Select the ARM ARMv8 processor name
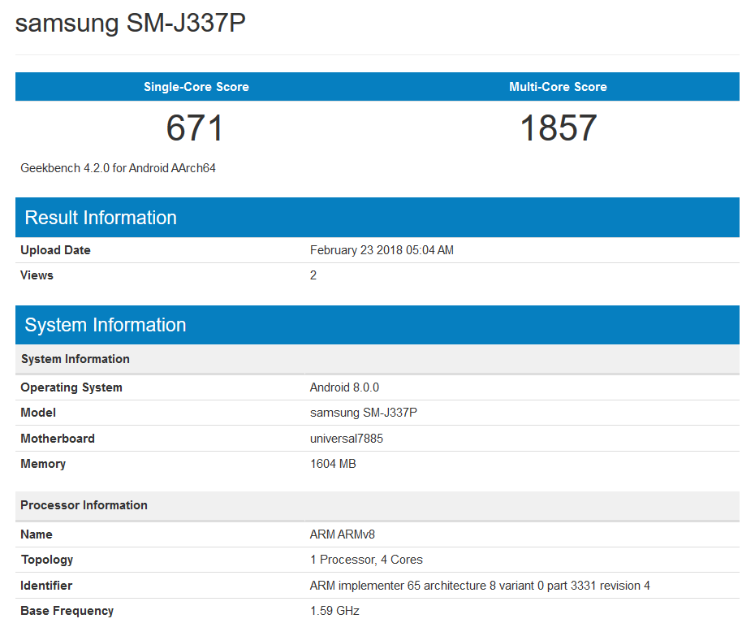Image resolution: width=755 pixels, height=636 pixels. click(342, 534)
